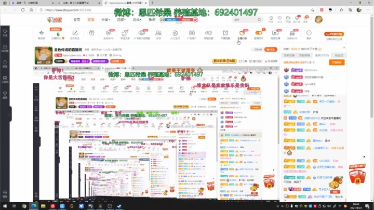Switch to the 贵宾(1302) tab

pos(322,56)
